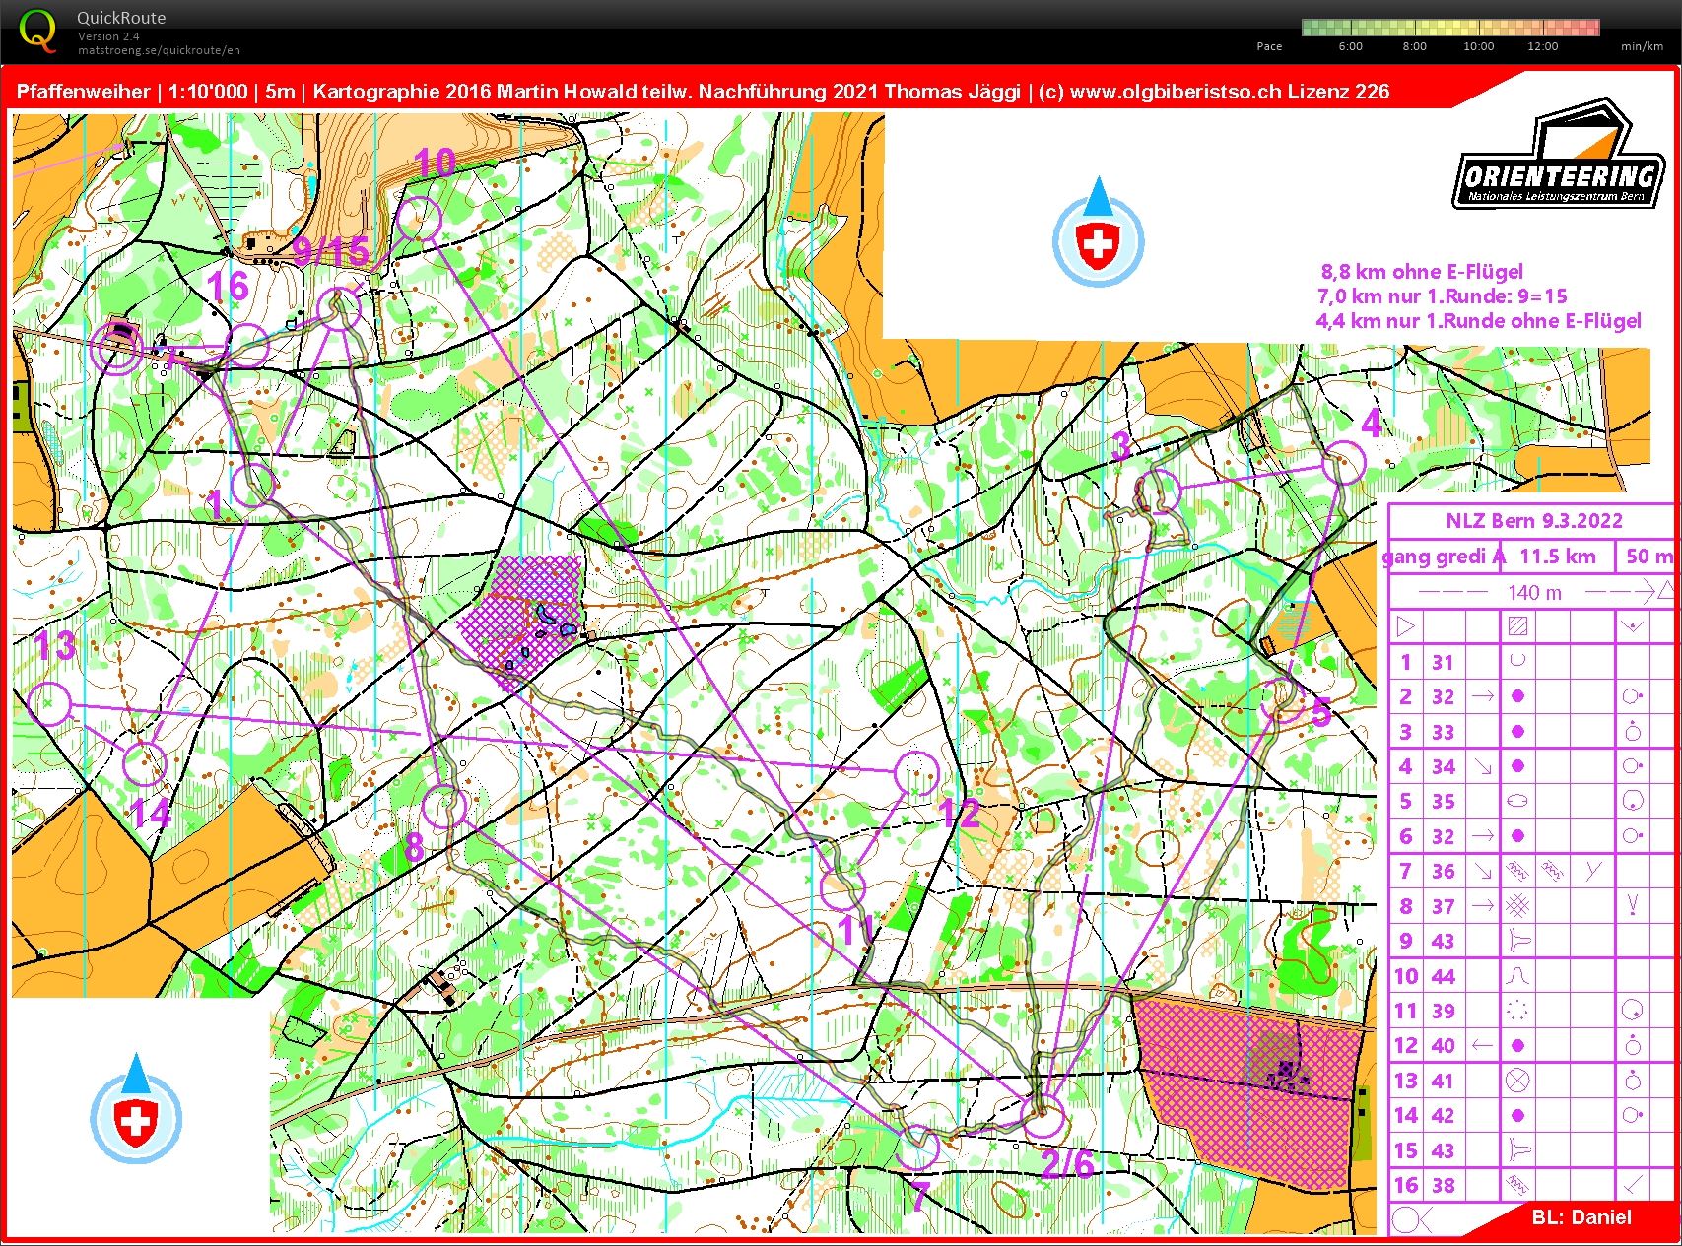Click control description row 1 code 31
Image resolution: width=1682 pixels, height=1246 pixels.
coord(1443,662)
